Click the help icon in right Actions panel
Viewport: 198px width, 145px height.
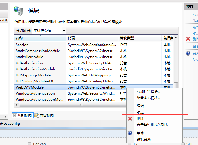[188, 53]
